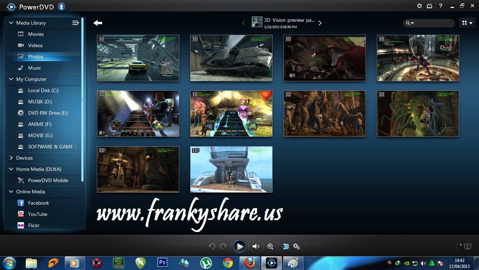The width and height of the screenshot is (479, 270).
Task: Start the slideshow with the Play button
Action: click(x=240, y=246)
